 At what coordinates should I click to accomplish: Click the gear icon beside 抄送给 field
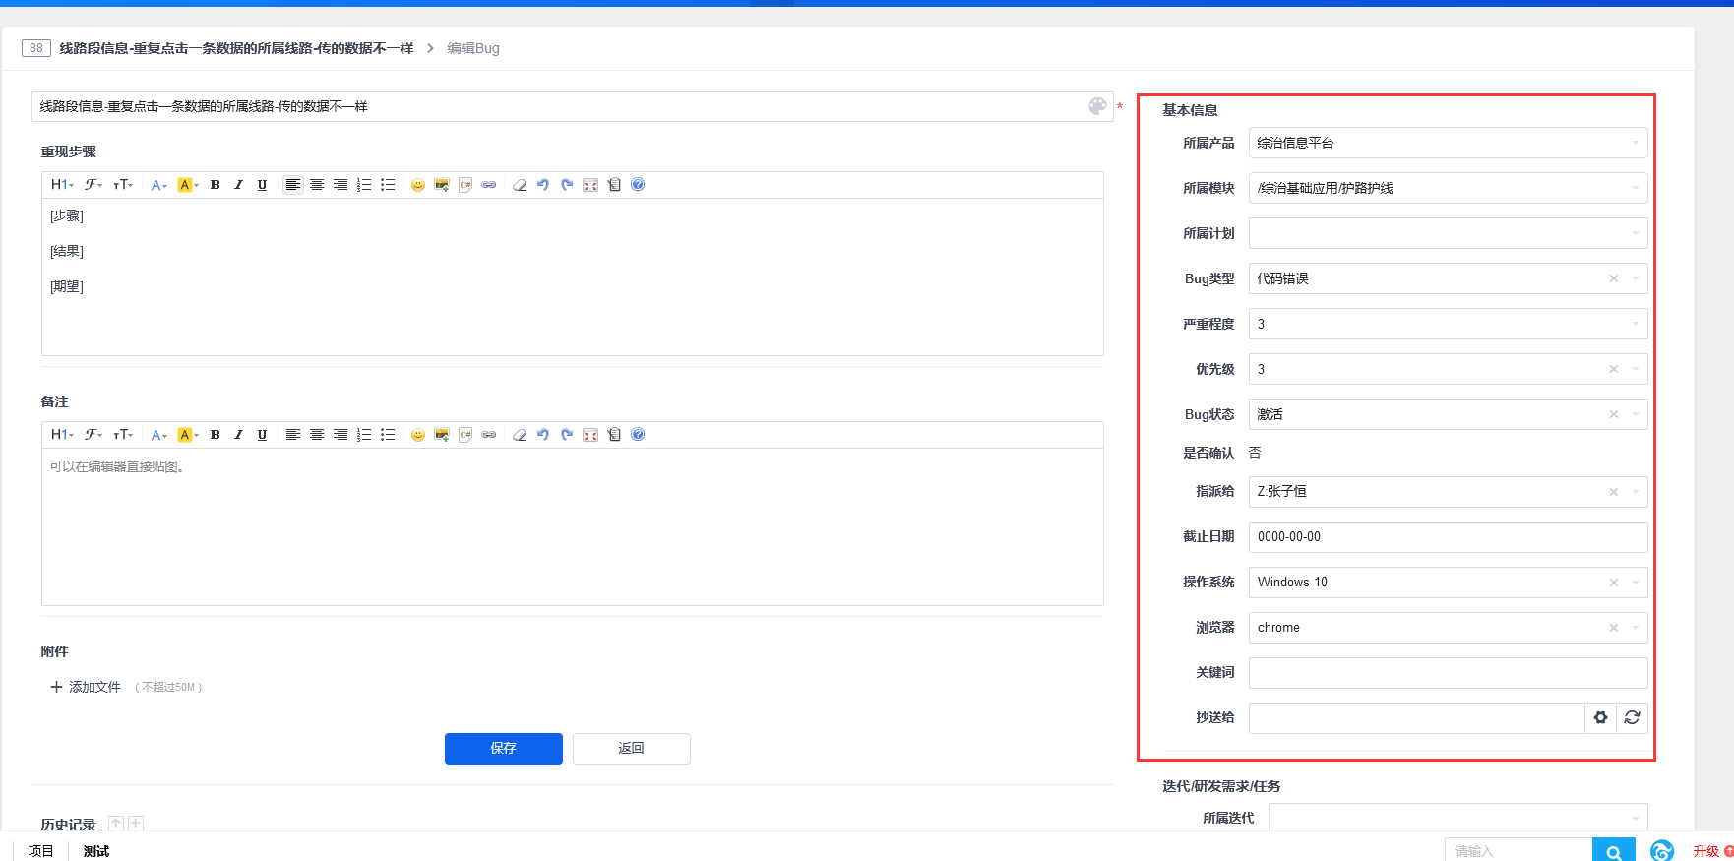(1600, 717)
